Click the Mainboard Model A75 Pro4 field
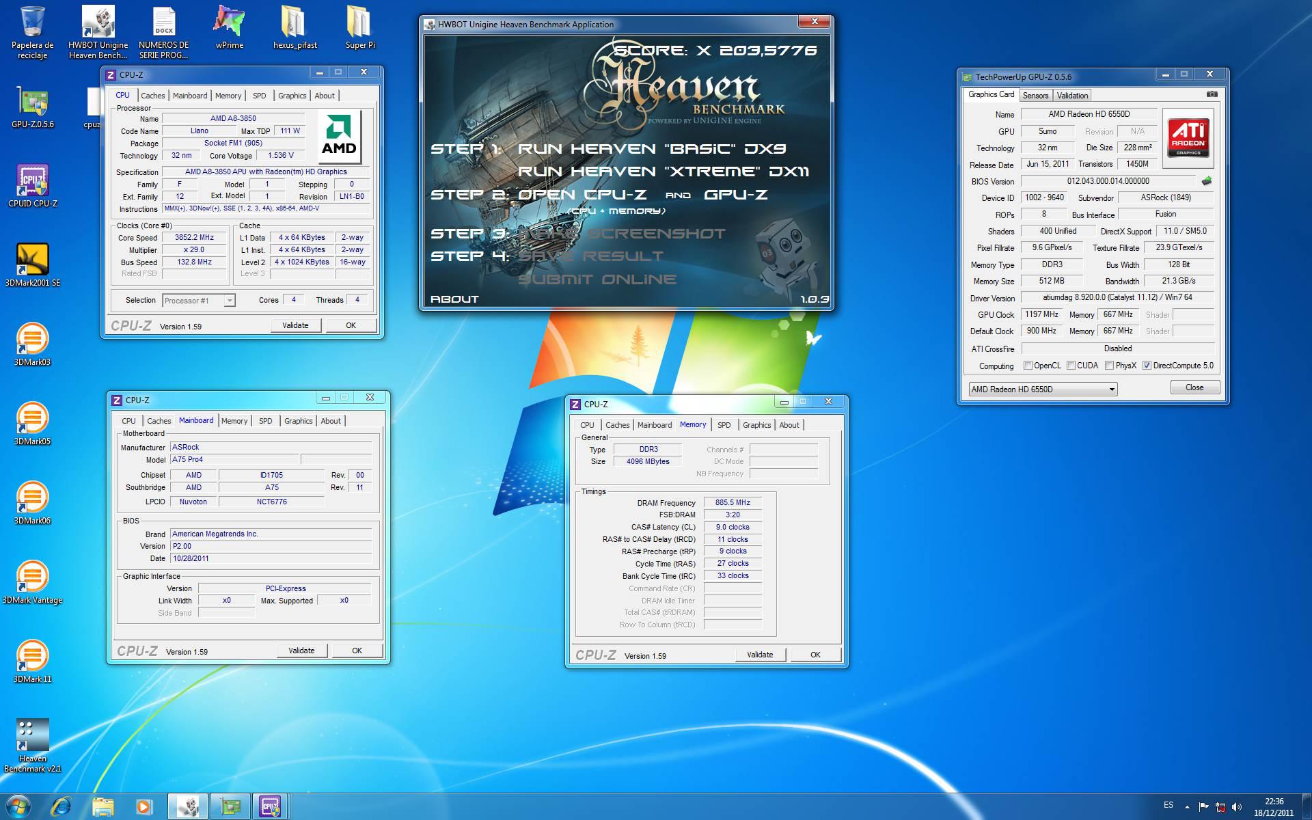The height and width of the screenshot is (820, 1312). 234,459
